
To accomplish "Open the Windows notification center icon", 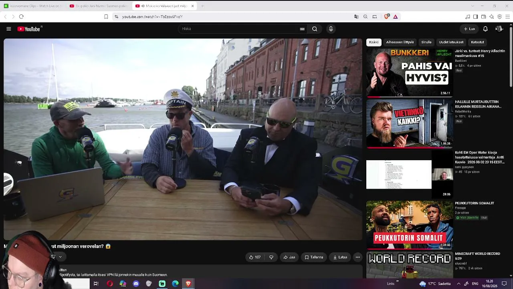I will click(x=504, y=284).
